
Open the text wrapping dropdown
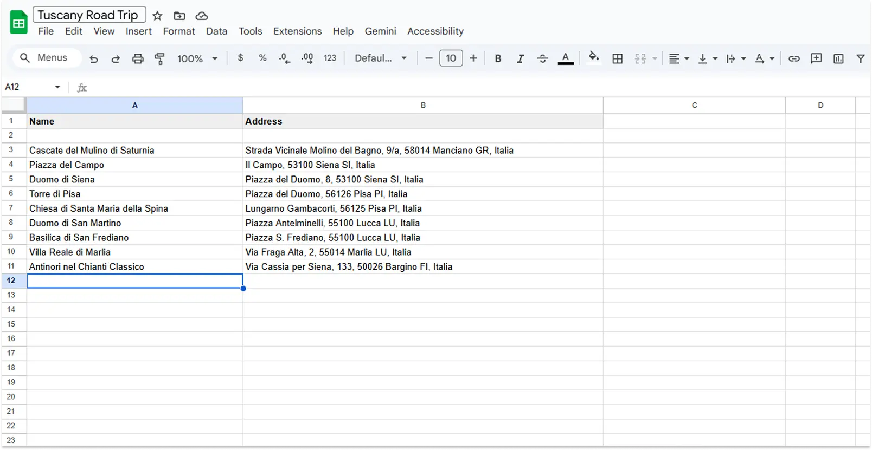tap(736, 58)
